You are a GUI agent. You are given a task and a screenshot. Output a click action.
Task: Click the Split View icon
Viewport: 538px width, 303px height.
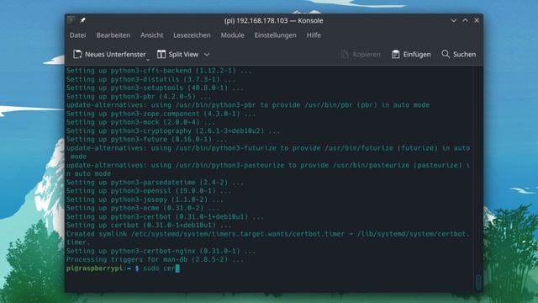point(161,54)
